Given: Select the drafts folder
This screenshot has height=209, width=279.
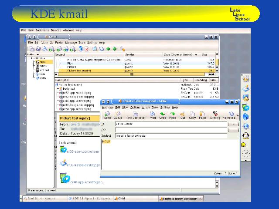Looking at the screenshot, I should 41,78.
